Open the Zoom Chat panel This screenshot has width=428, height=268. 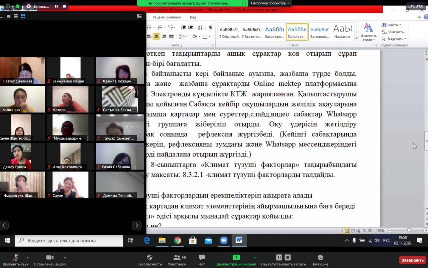tap(202, 260)
